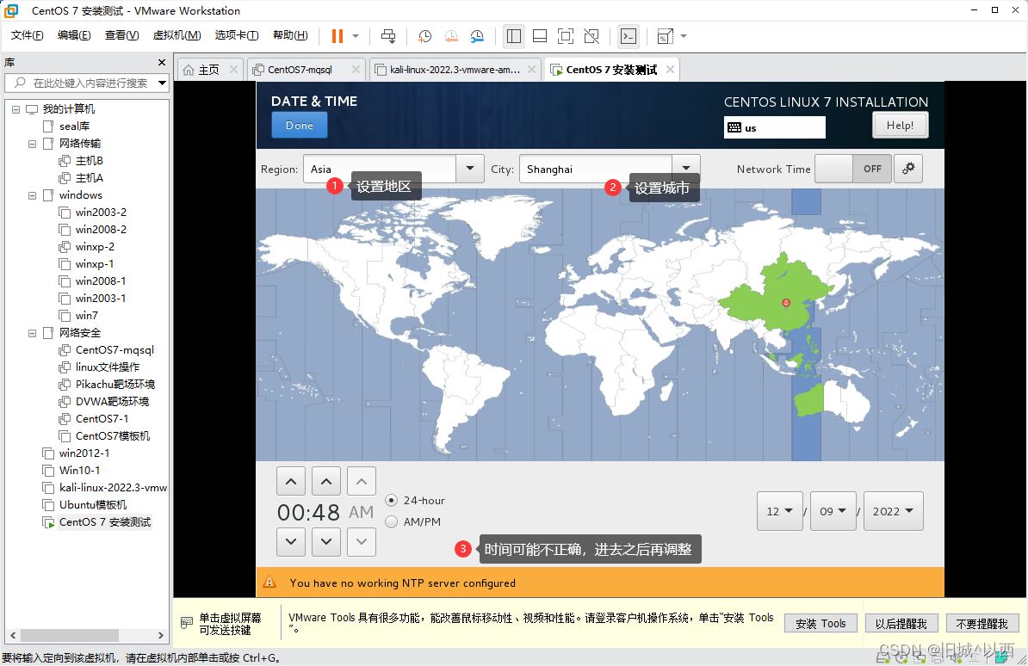Open the power options dropdown arrow beside pause
The height and width of the screenshot is (666, 1028).
[356, 36]
